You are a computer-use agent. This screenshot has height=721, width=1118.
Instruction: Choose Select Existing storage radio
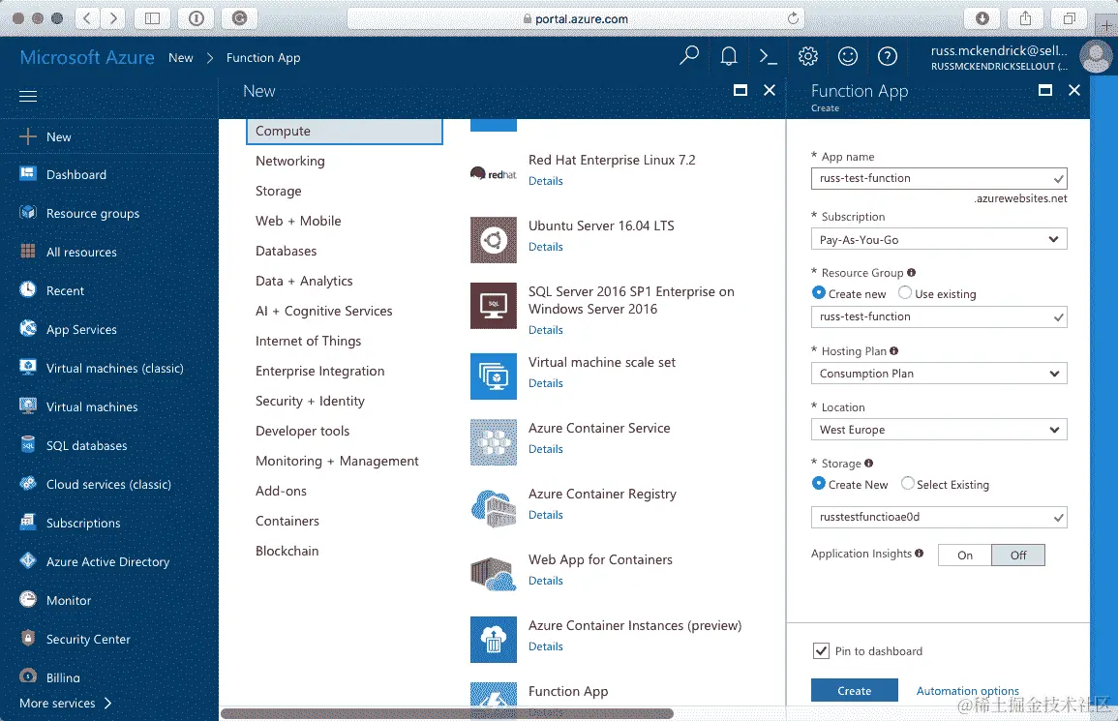click(x=907, y=483)
